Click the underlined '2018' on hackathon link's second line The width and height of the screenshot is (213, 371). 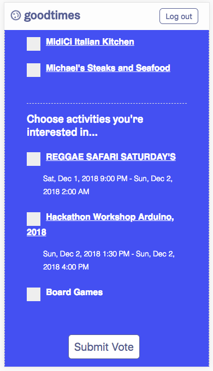(36, 232)
